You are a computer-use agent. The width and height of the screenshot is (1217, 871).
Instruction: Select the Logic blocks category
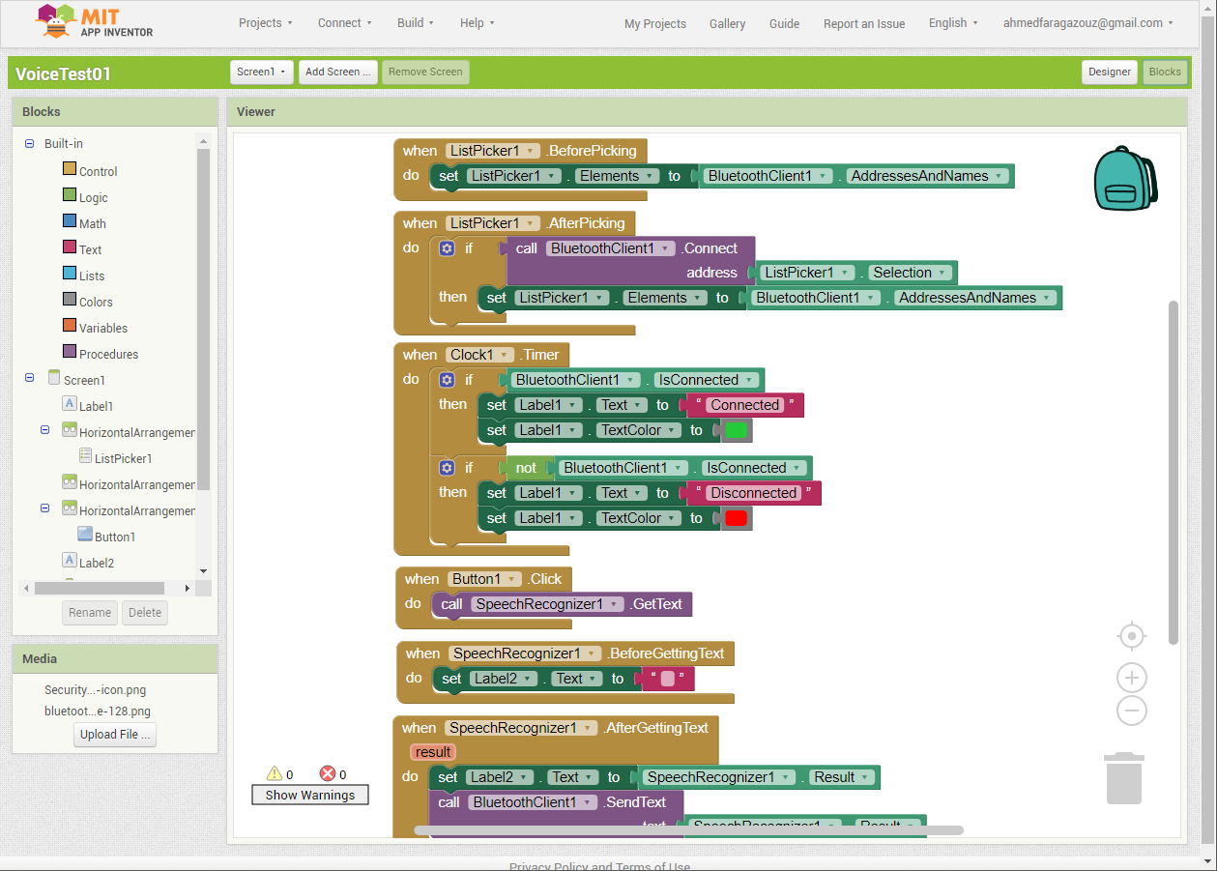(x=85, y=196)
